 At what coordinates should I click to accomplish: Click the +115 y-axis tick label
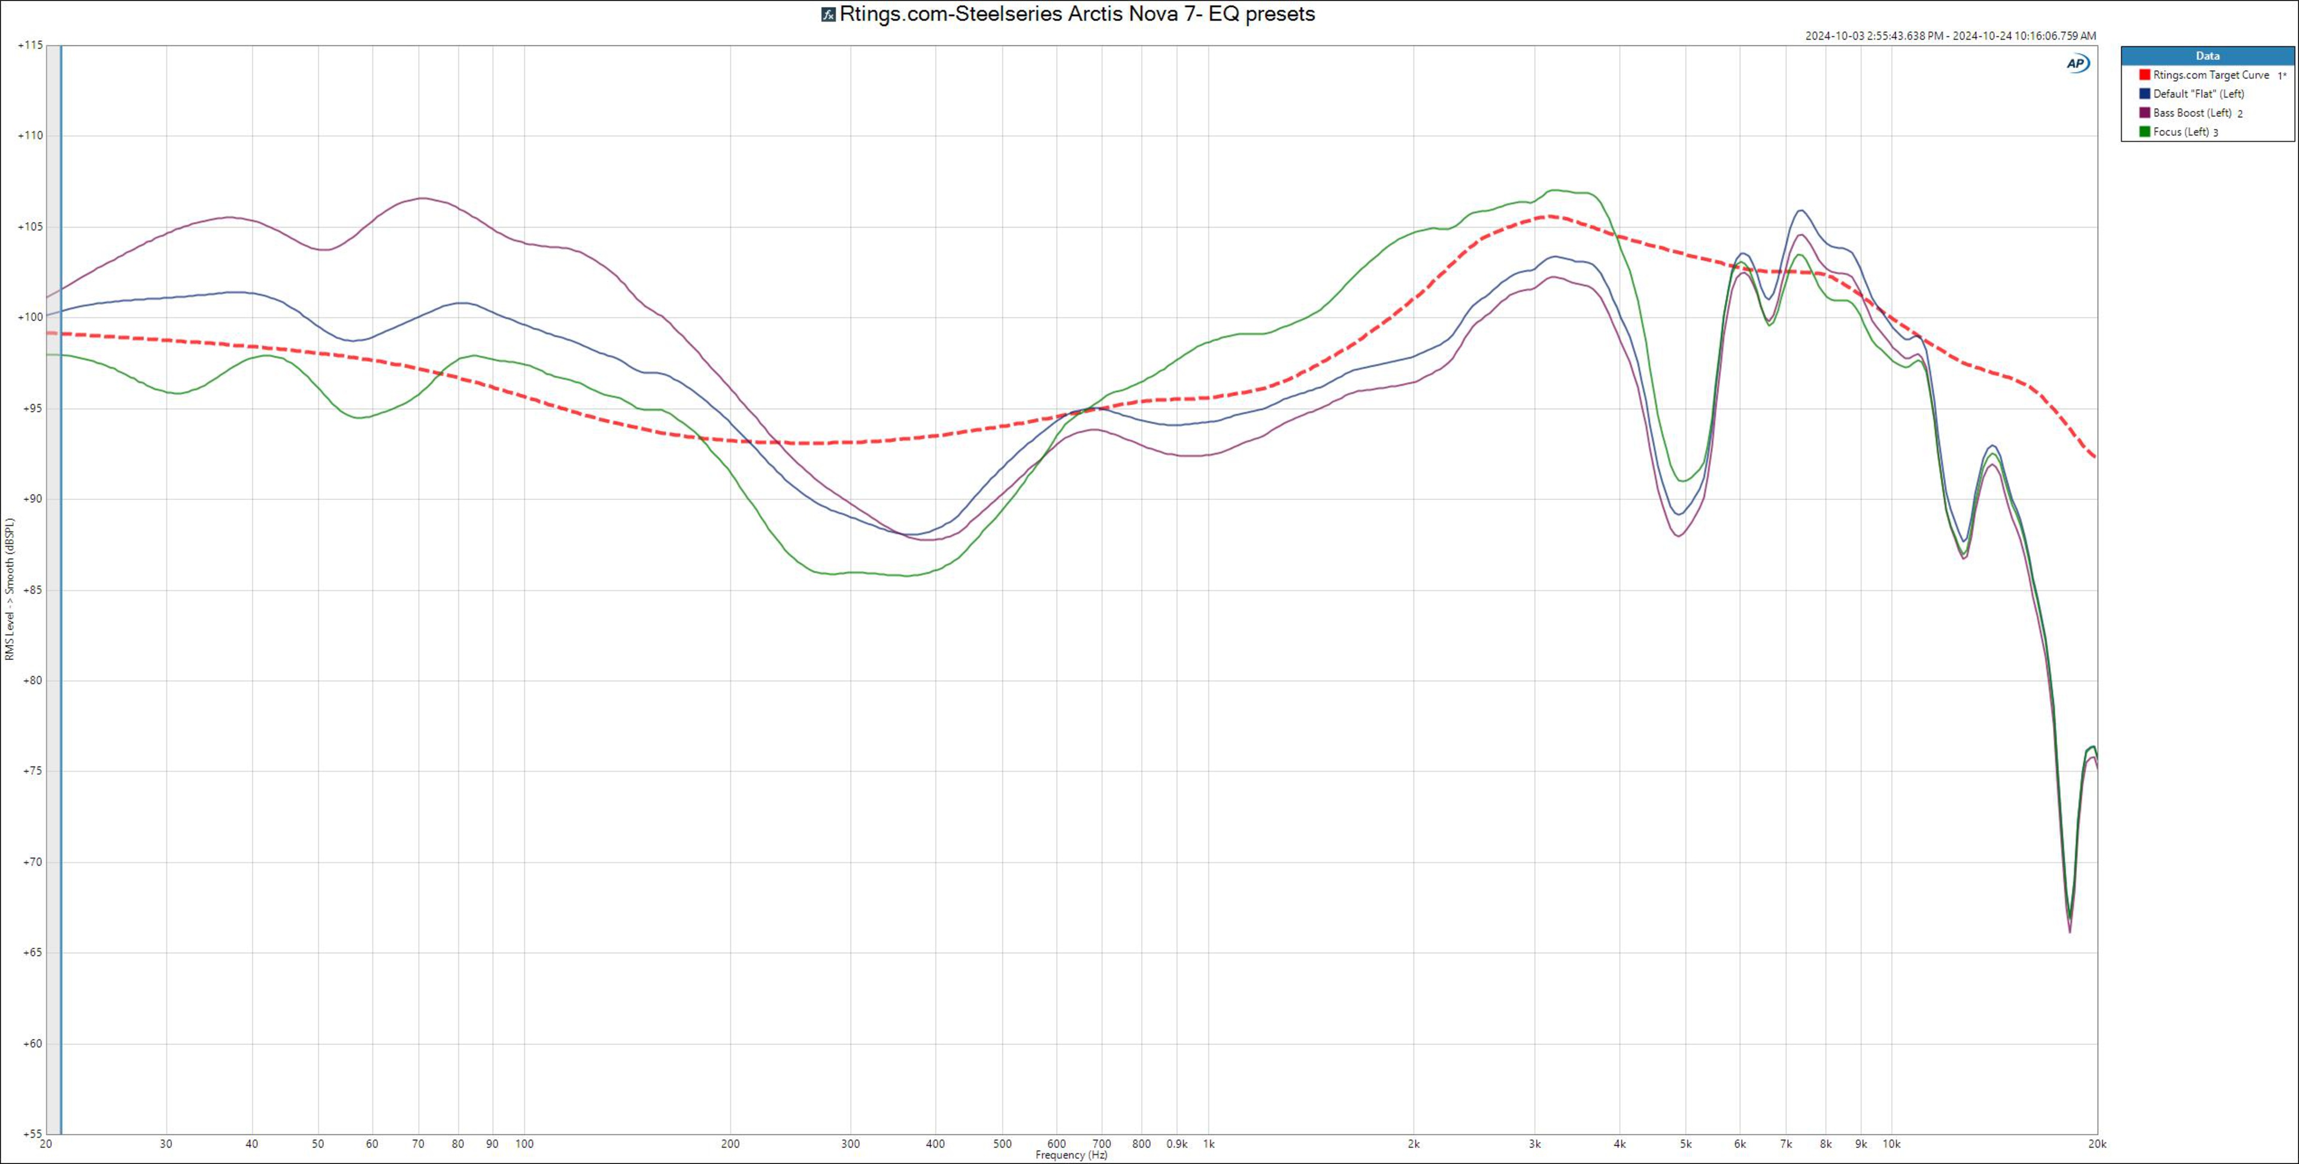coord(31,45)
